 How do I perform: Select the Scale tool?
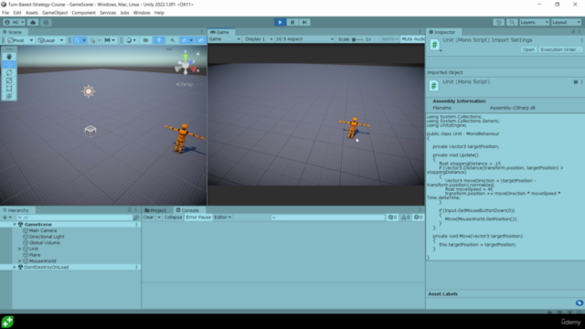point(9,80)
